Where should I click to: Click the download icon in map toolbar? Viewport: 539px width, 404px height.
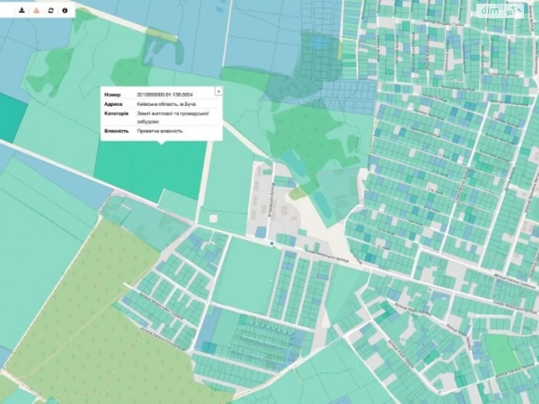[x=22, y=10]
